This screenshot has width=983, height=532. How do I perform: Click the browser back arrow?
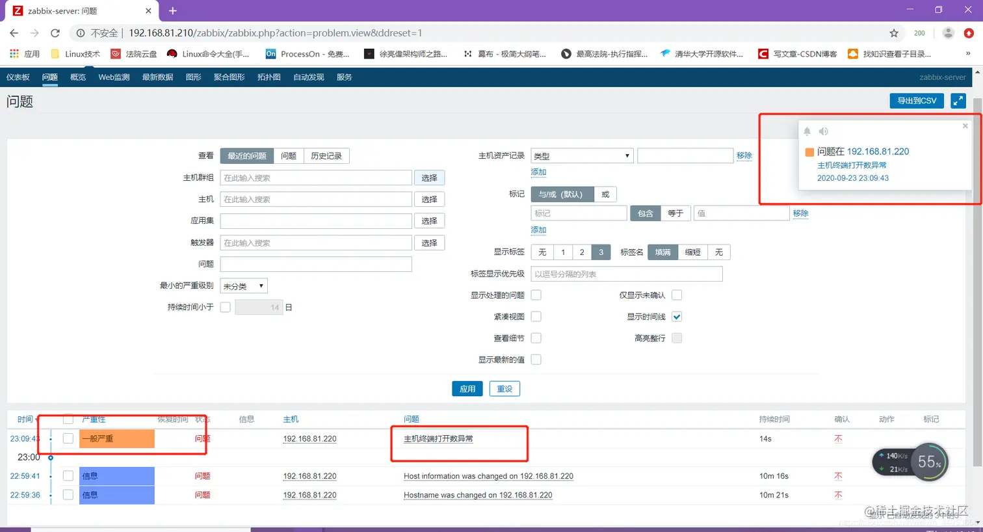(x=14, y=33)
